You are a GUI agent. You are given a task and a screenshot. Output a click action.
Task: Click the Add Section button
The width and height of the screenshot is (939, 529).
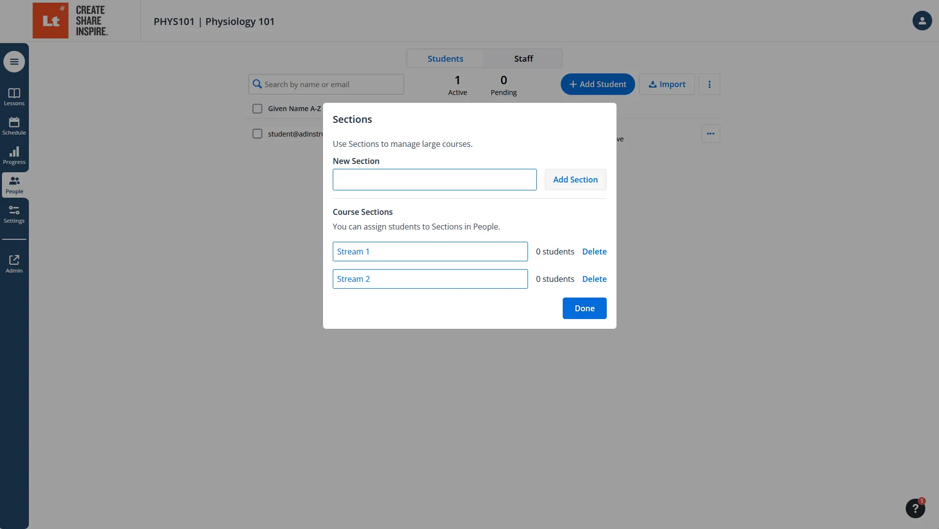click(575, 180)
